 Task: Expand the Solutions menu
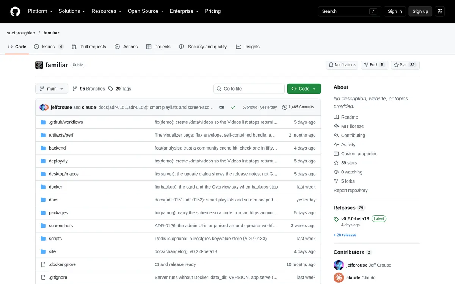(x=72, y=11)
